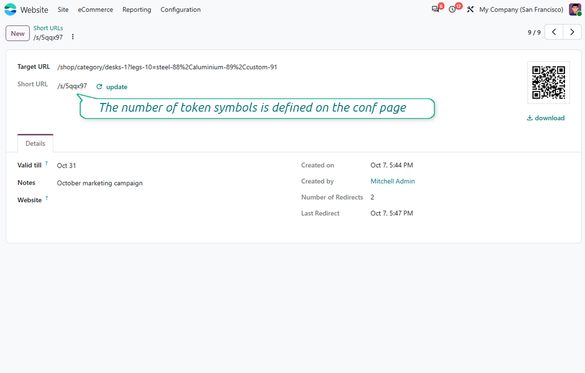The height and width of the screenshot is (373, 585).
Task: Open the activities clock icon
Action: click(452, 9)
